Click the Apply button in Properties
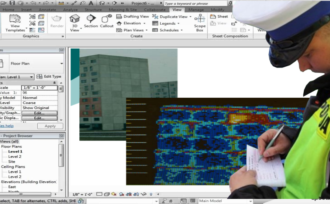This screenshot has height=204, width=330. (50, 126)
